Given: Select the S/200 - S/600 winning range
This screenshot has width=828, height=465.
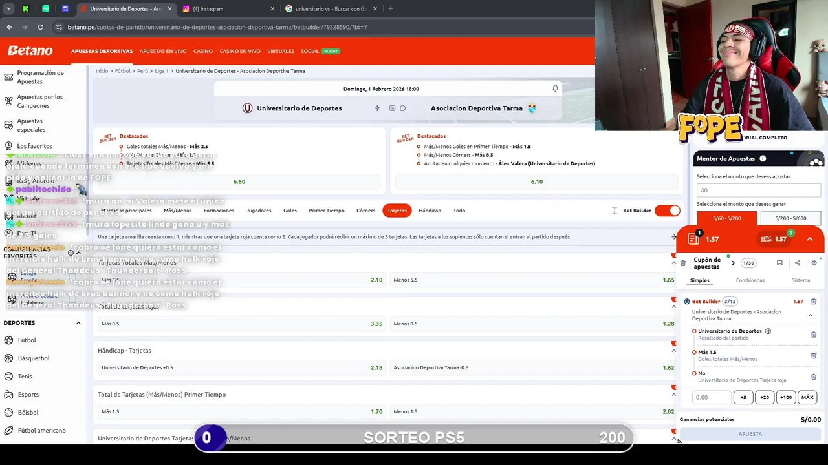Looking at the screenshot, I should (790, 218).
